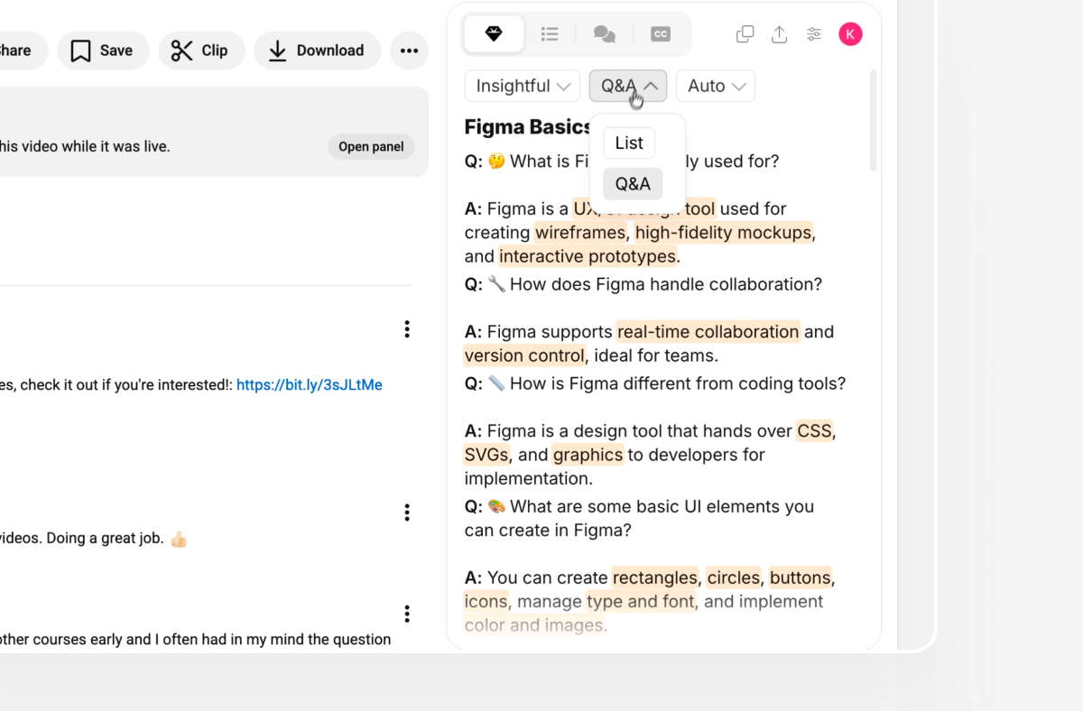Click the highlighted 'buttons' term

click(x=801, y=577)
